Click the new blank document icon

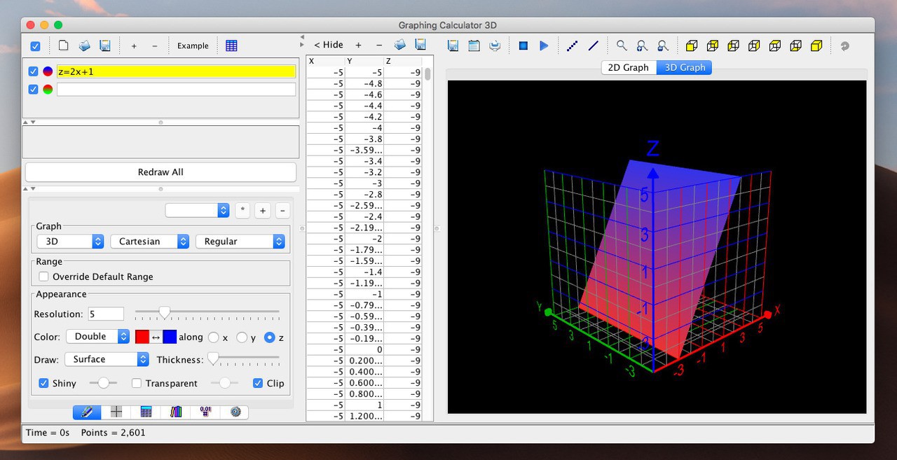tap(63, 46)
